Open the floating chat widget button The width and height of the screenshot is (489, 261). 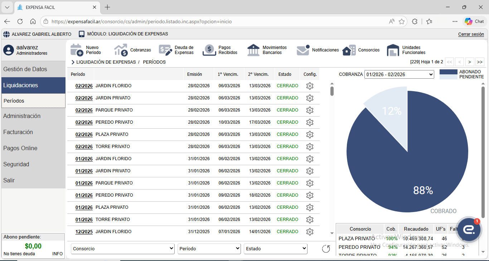tap(469, 230)
